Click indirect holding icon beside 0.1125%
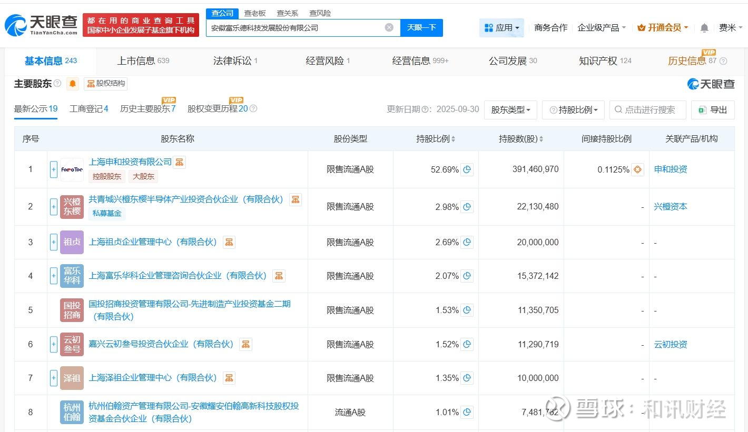The width and height of the screenshot is (748, 432). tap(637, 169)
